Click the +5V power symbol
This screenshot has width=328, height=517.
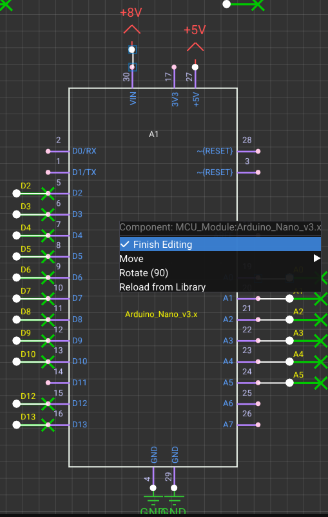195,46
